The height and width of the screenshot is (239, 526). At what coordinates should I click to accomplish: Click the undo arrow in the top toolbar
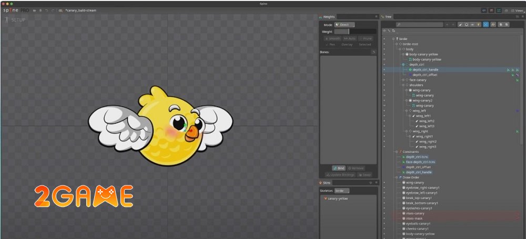[46, 10]
